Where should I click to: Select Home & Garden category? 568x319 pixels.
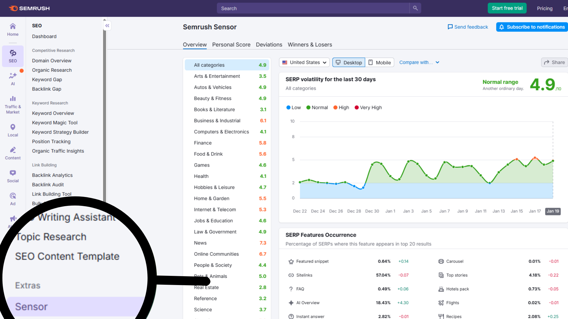pos(227,198)
